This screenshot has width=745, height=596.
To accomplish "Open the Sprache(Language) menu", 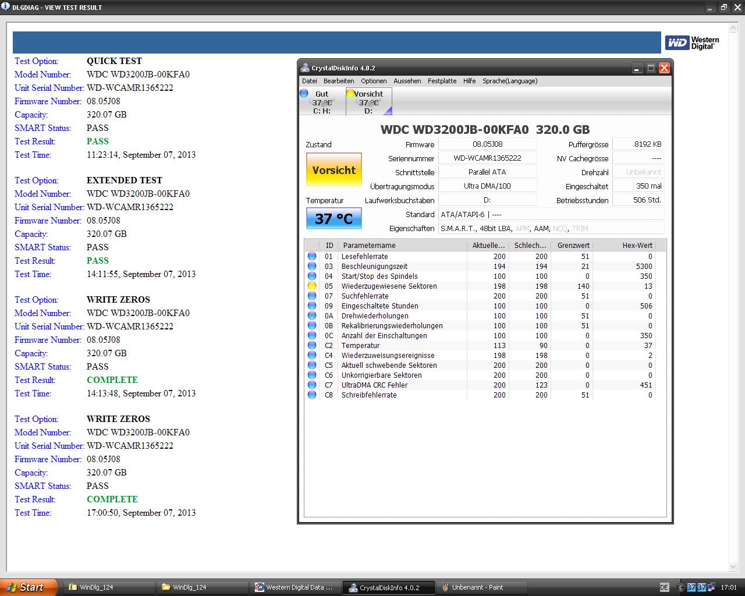I will (x=510, y=81).
